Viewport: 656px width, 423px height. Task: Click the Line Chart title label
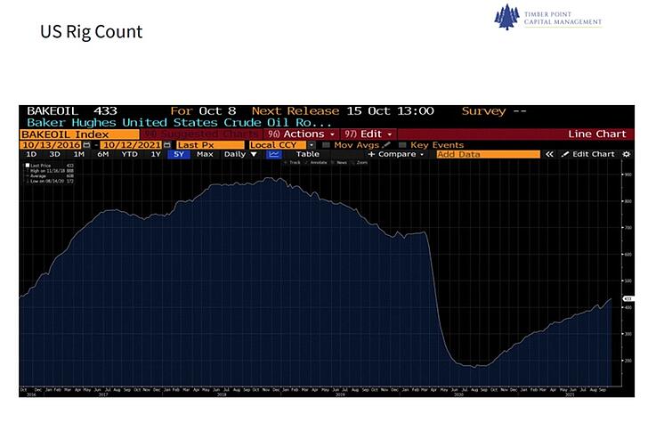click(x=597, y=134)
